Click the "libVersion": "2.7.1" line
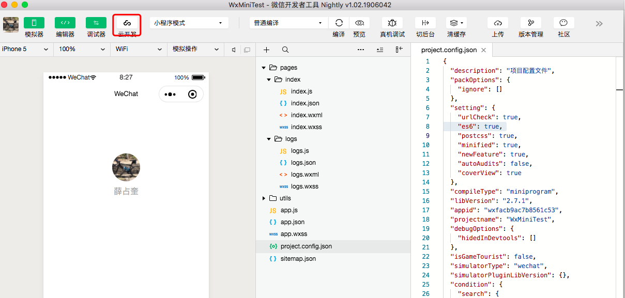Image resolution: width=625 pixels, height=298 pixels. pos(491,201)
